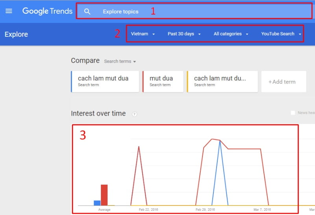Click the Explore page heading
This screenshot has width=315, height=215.
[x=16, y=34]
